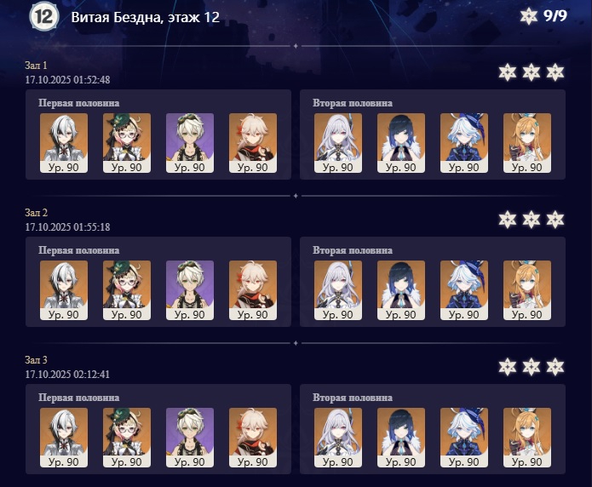Click Arlecchino portrait in Зал 2 first half
Image resolution: width=592 pixels, height=487 pixels.
(64, 290)
